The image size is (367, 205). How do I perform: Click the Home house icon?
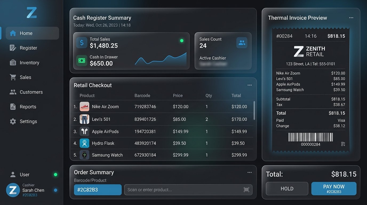(13, 33)
